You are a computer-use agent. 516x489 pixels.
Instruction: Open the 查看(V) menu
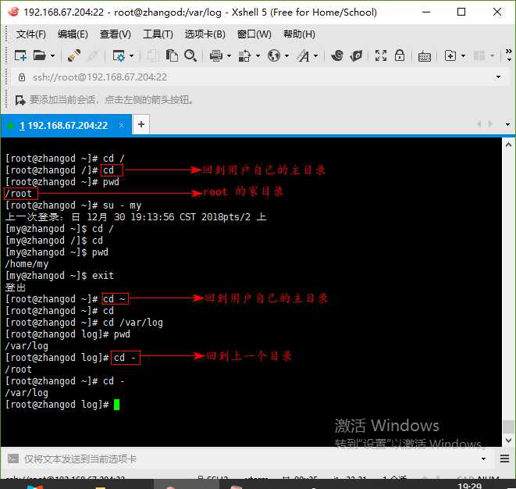pyautogui.click(x=116, y=34)
